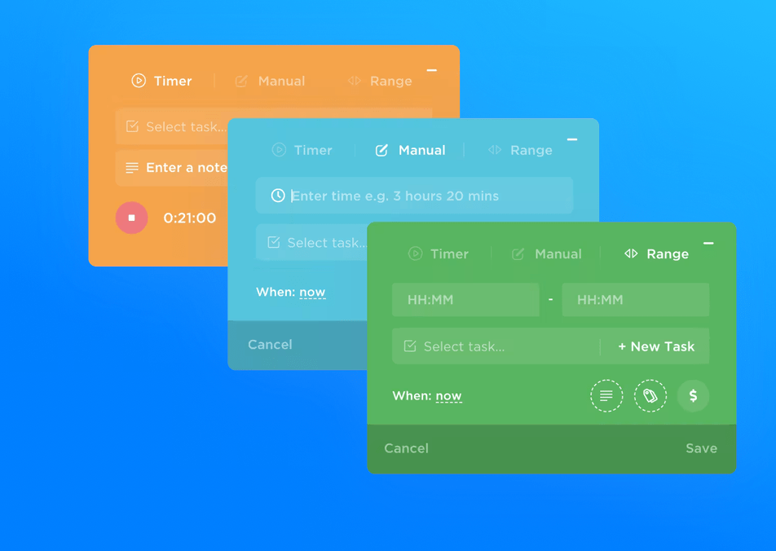
Task: Open Select task dropdown in green panel
Action: click(x=496, y=346)
